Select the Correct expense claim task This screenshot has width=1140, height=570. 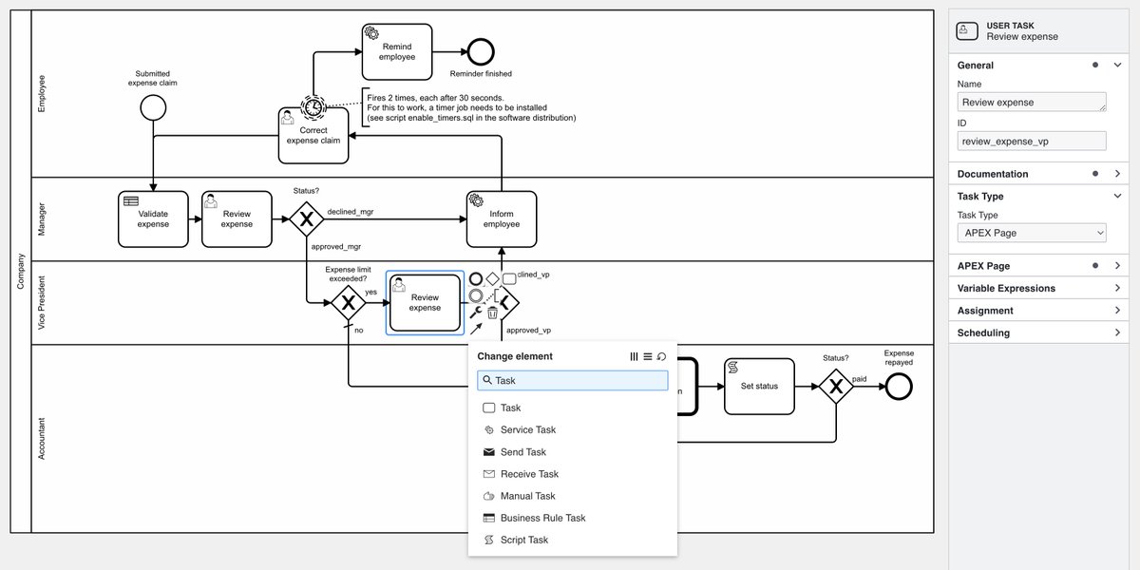[313, 135]
